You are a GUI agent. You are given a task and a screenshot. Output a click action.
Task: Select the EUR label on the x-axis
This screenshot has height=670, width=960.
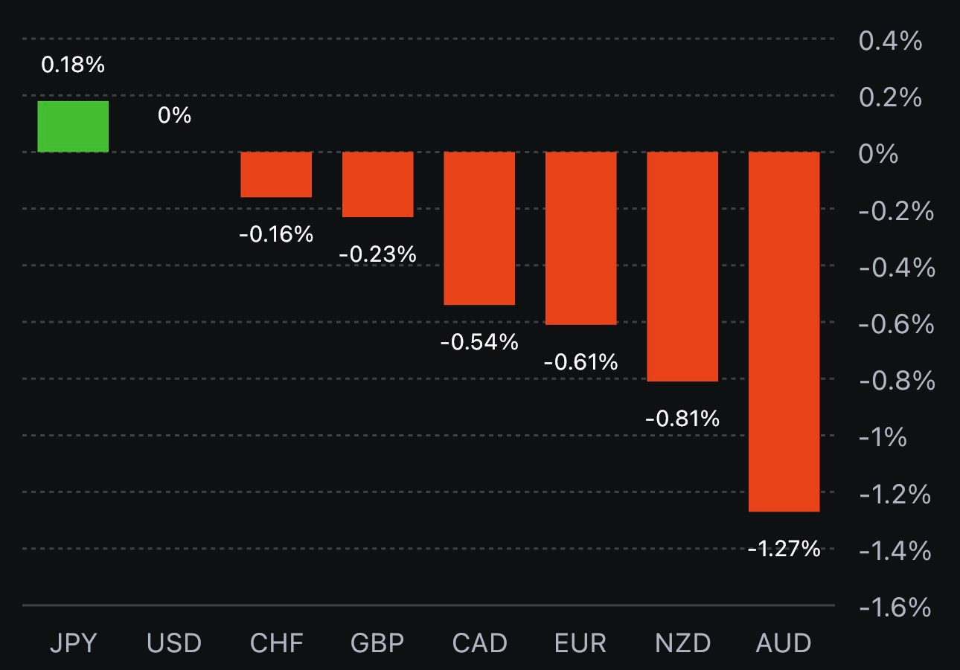580,643
